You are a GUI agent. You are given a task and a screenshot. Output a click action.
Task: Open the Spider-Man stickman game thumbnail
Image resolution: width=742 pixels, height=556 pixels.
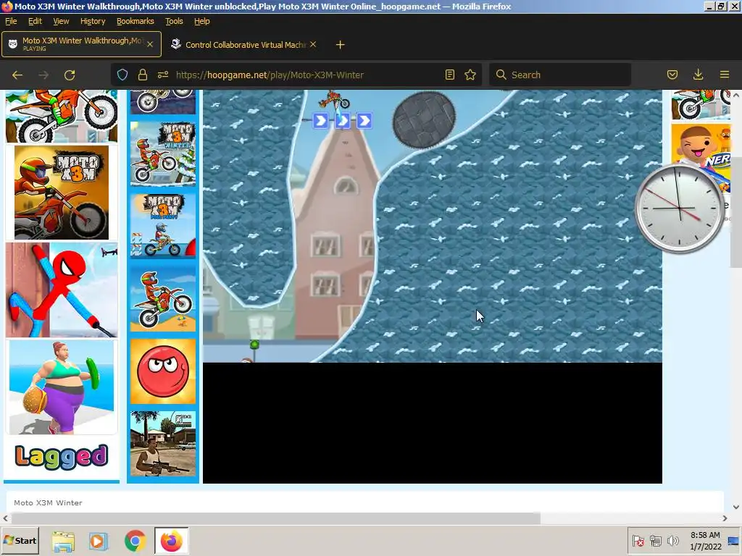click(62, 290)
